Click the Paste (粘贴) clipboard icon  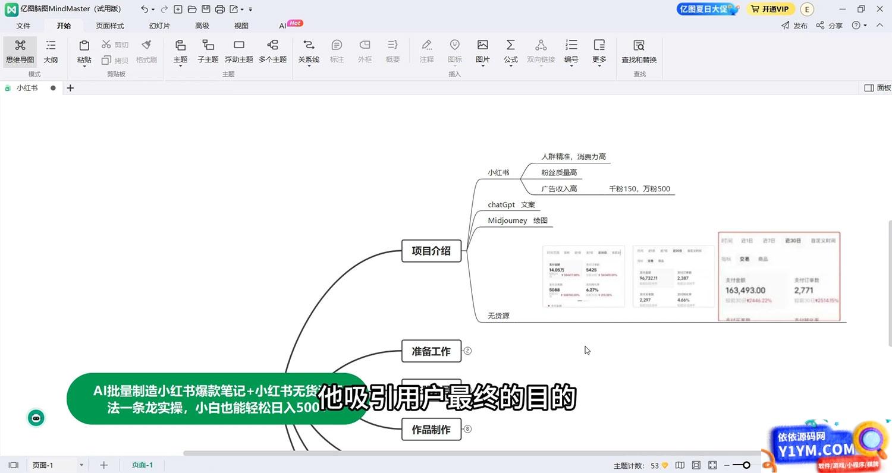[x=84, y=46]
